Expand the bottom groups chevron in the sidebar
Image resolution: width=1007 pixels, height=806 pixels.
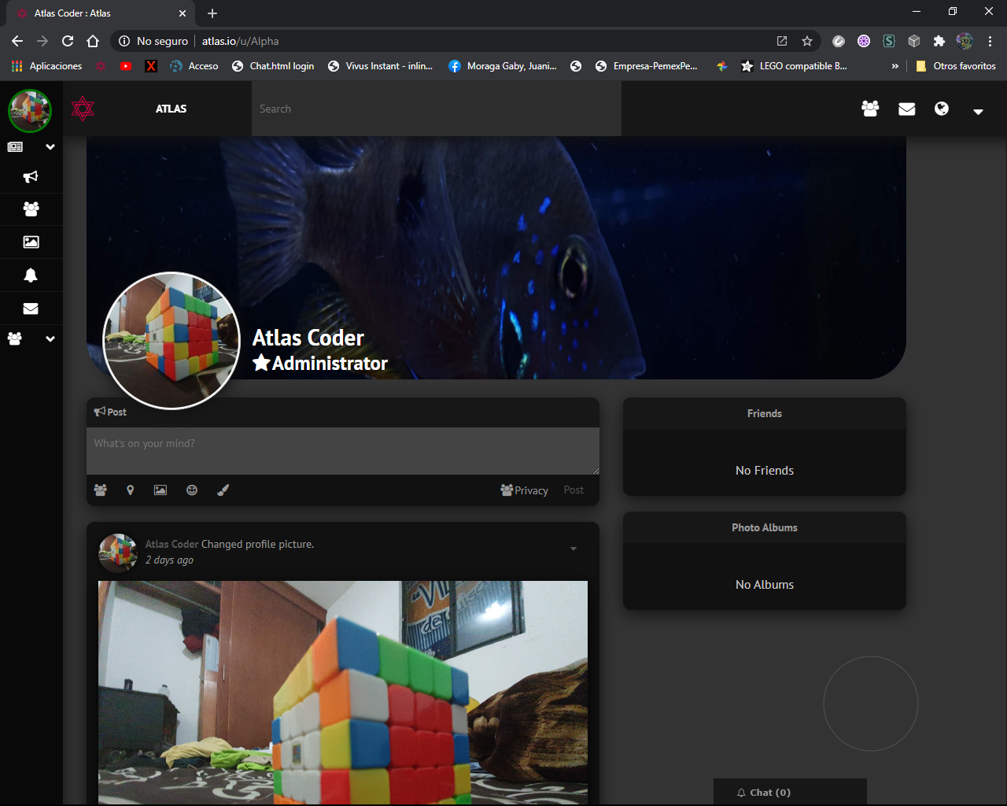[50, 338]
